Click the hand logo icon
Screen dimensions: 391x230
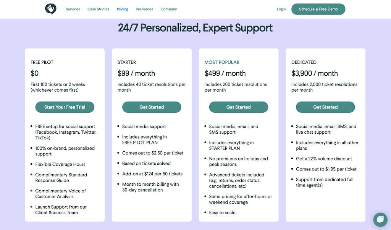tap(50, 9)
